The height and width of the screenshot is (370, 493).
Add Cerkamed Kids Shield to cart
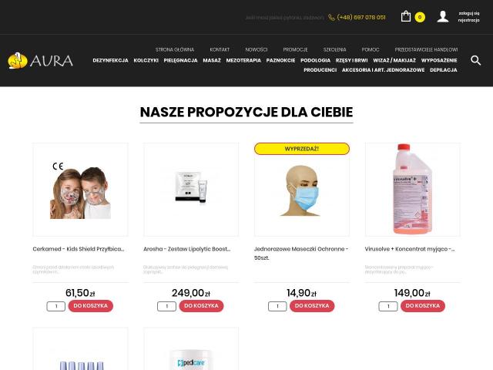(91, 306)
